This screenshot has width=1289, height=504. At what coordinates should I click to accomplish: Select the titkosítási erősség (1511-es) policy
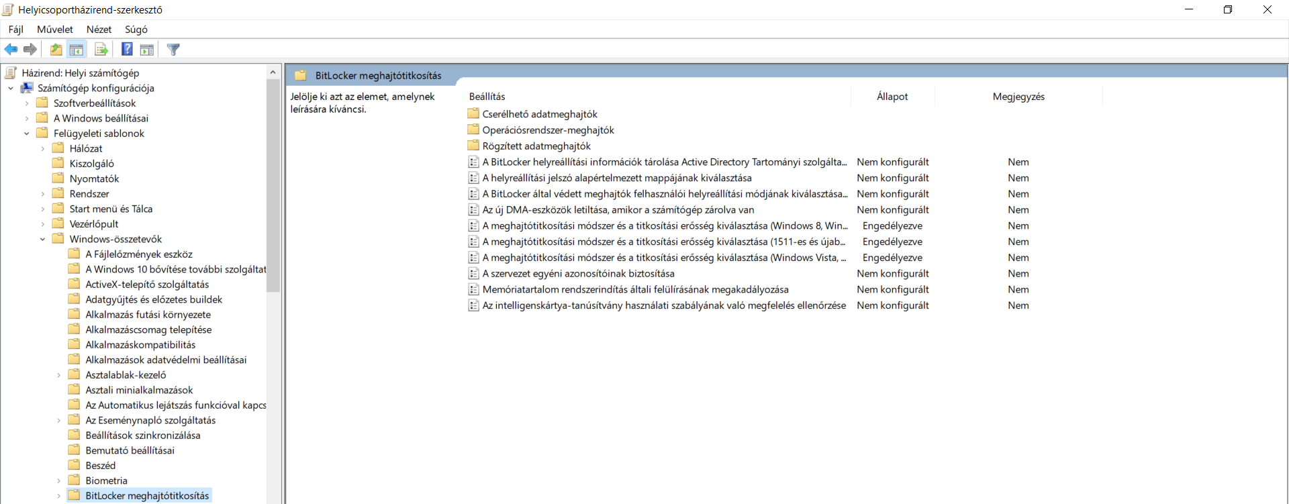(x=664, y=242)
